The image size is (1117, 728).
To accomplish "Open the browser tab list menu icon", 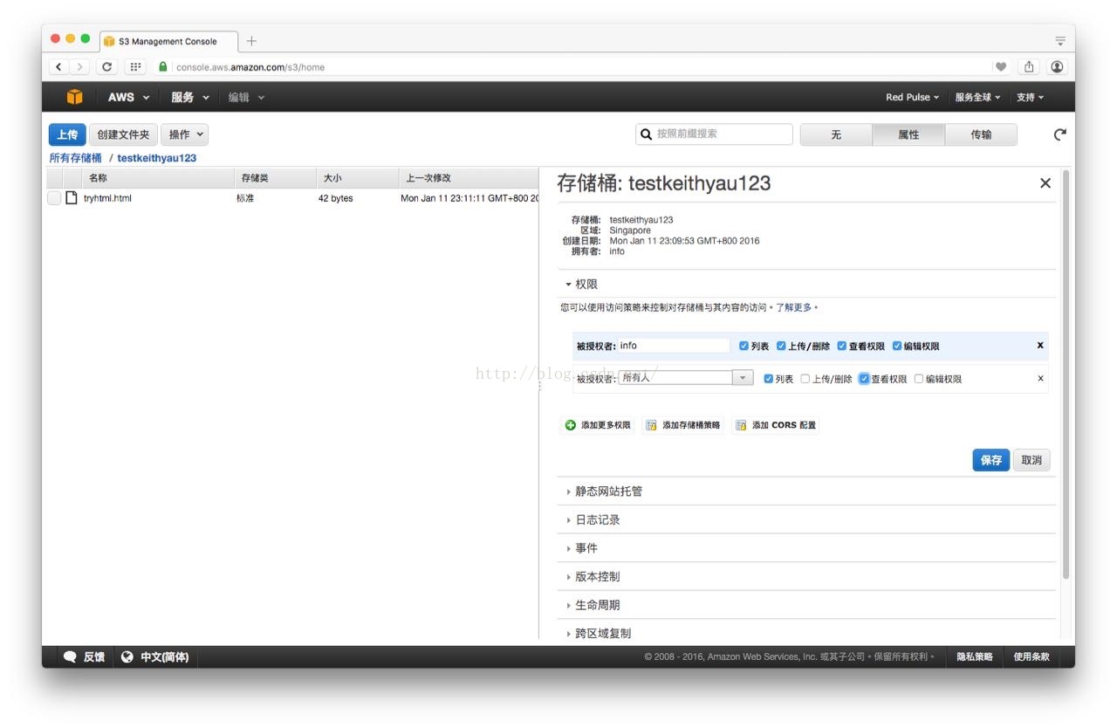I will tap(1060, 41).
